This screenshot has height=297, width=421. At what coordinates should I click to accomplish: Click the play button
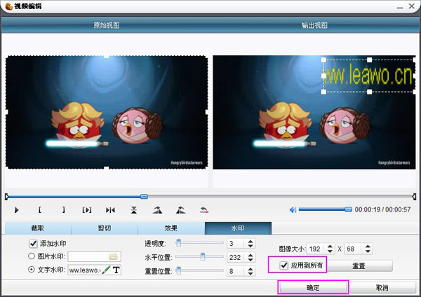click(x=16, y=210)
